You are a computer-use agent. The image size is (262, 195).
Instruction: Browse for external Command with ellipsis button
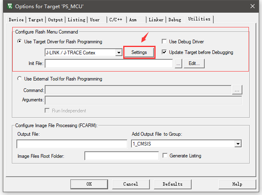pos(237,90)
